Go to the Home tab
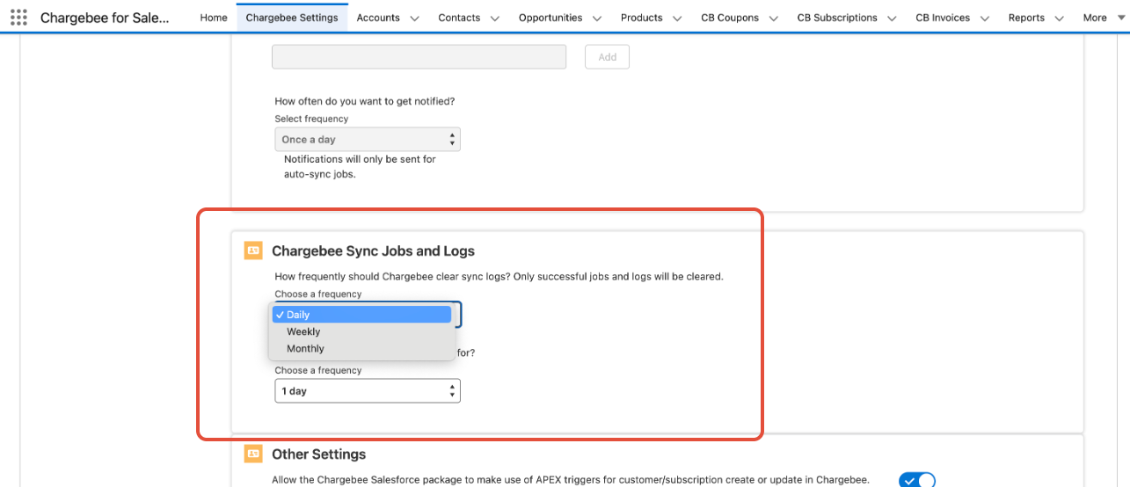Image resolution: width=1130 pixels, height=487 pixels. [214, 18]
